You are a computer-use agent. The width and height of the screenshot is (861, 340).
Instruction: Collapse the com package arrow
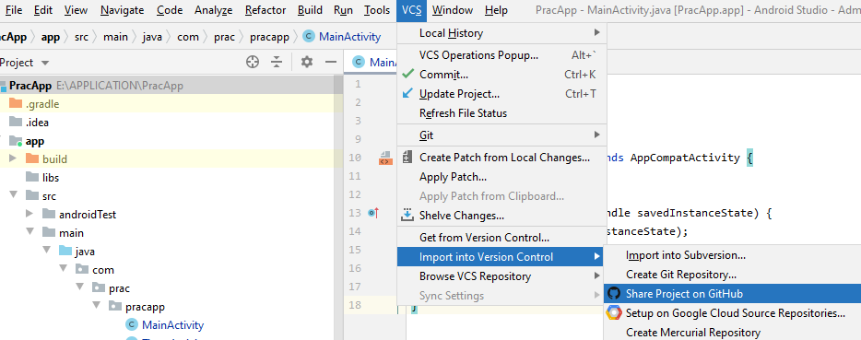(x=63, y=269)
